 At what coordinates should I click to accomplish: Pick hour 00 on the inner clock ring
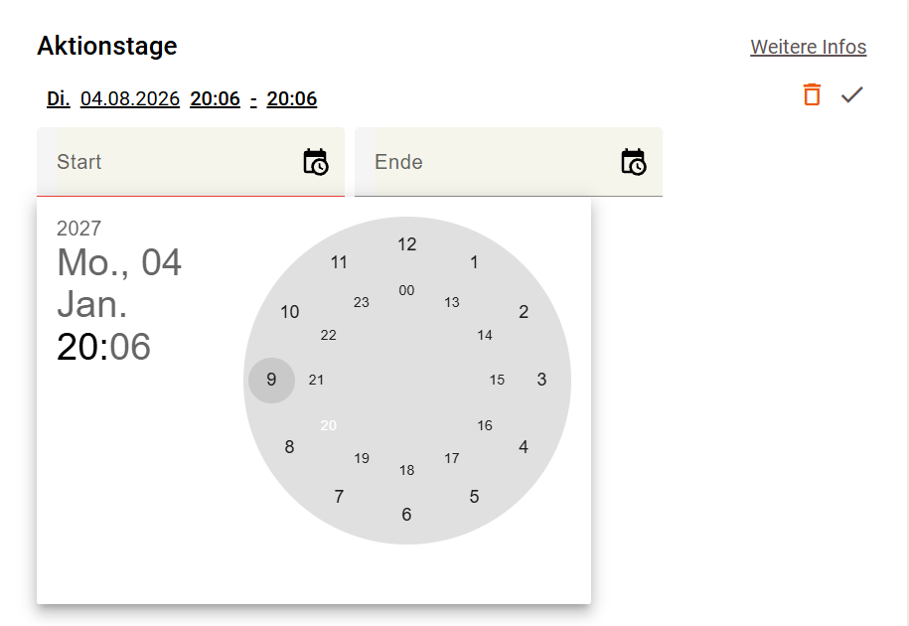407,290
